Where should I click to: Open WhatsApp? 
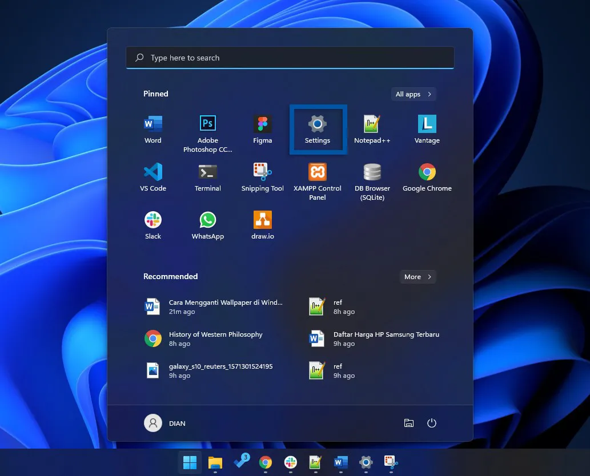coord(207,219)
